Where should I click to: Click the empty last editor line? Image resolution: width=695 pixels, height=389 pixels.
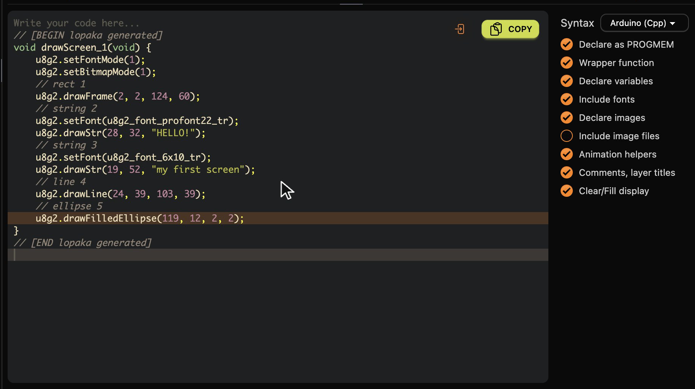click(278, 255)
